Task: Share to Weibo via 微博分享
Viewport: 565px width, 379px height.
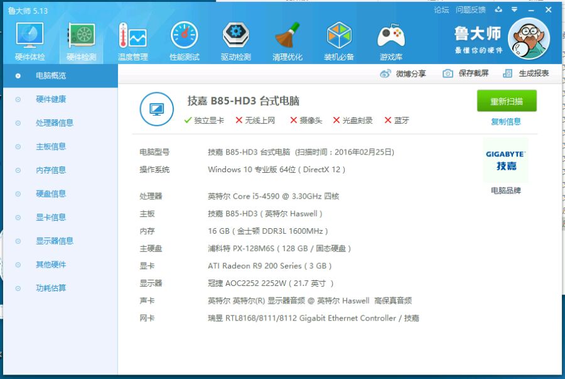Action: click(403, 74)
